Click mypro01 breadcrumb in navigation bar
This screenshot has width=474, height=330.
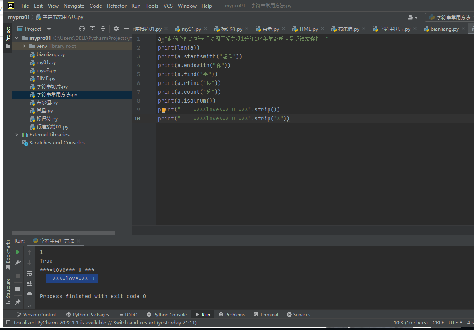pos(19,18)
